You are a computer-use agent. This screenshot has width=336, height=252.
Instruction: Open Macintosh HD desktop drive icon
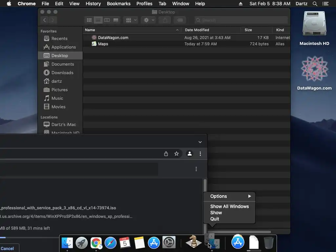tap(314, 28)
